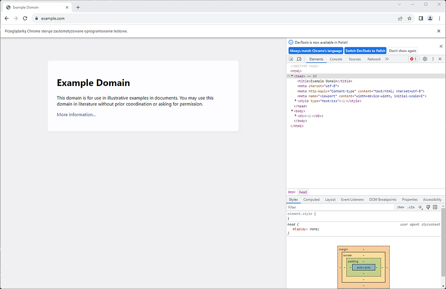Close the Example Domain tab
Image resolution: width=446 pixels, height=289 pixels.
click(67, 7)
